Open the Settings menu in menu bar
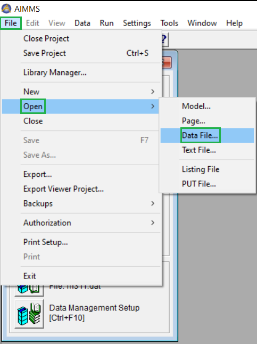 137,23
